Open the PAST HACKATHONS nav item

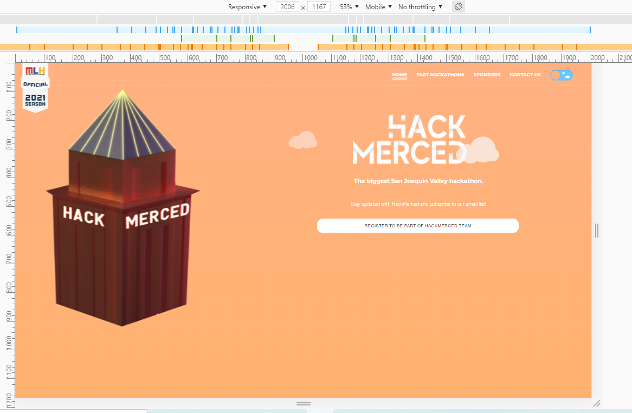click(x=440, y=75)
